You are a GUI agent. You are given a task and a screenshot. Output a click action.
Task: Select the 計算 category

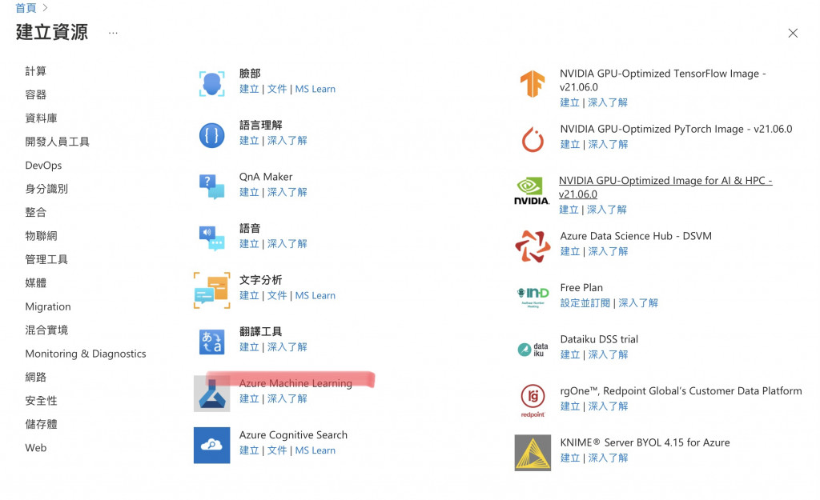coord(35,71)
